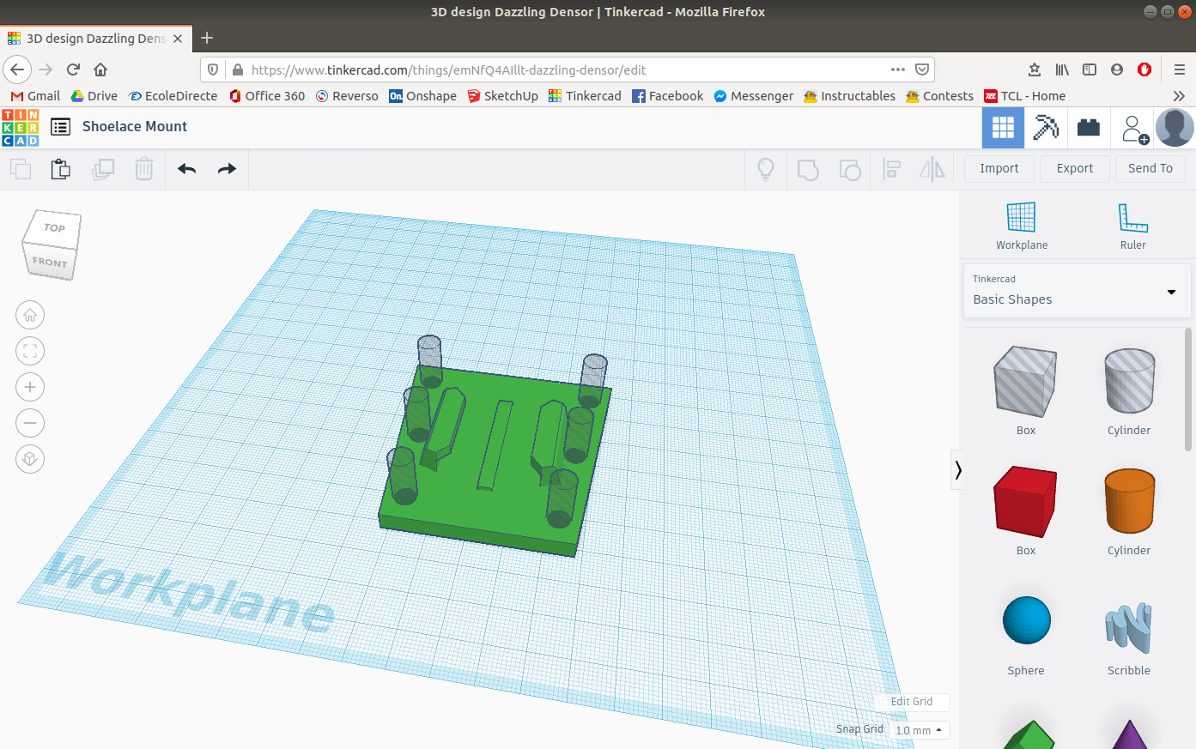The width and height of the screenshot is (1196, 749).
Task: Undo the last action
Action: pos(186,169)
